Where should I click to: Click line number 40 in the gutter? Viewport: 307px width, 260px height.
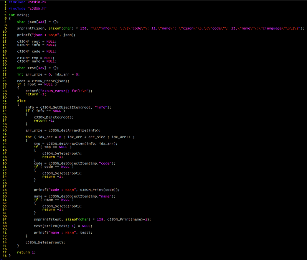(x=5, y=130)
